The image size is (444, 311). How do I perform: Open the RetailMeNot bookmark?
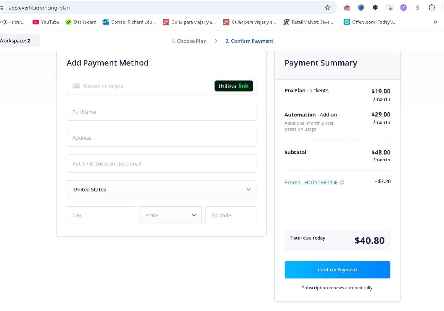click(308, 22)
